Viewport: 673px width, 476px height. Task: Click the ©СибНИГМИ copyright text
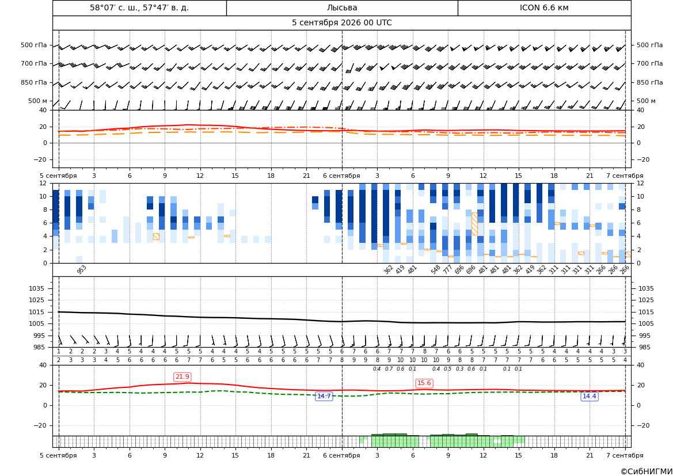(x=647, y=471)
